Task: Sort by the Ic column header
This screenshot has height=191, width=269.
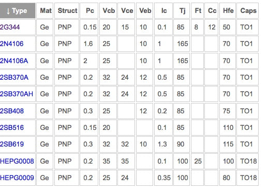Action: [164, 11]
